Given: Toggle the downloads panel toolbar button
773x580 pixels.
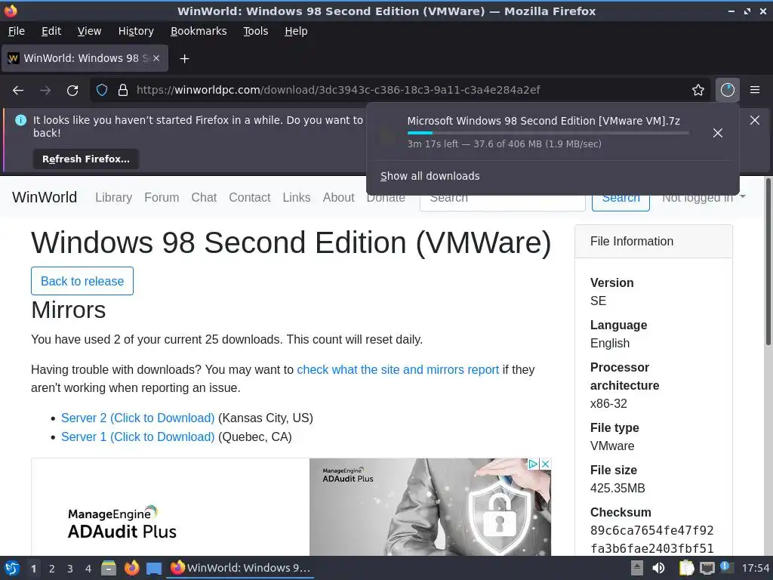Looking at the screenshot, I should pos(728,90).
